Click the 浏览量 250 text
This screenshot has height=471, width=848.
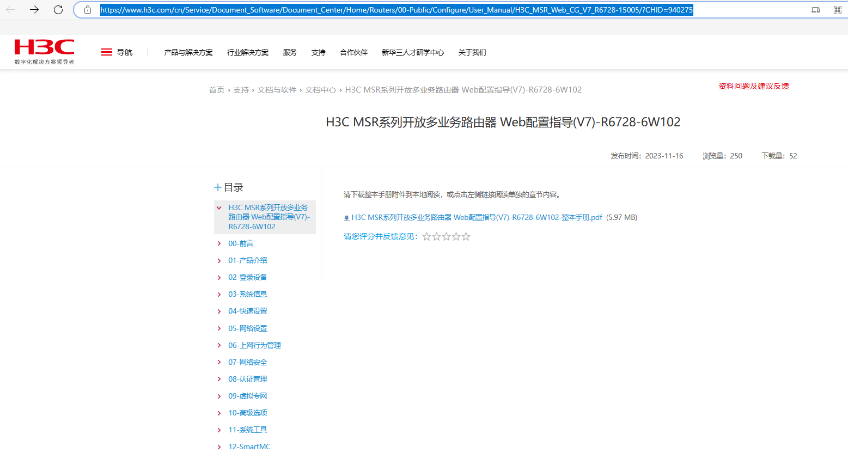pos(722,156)
